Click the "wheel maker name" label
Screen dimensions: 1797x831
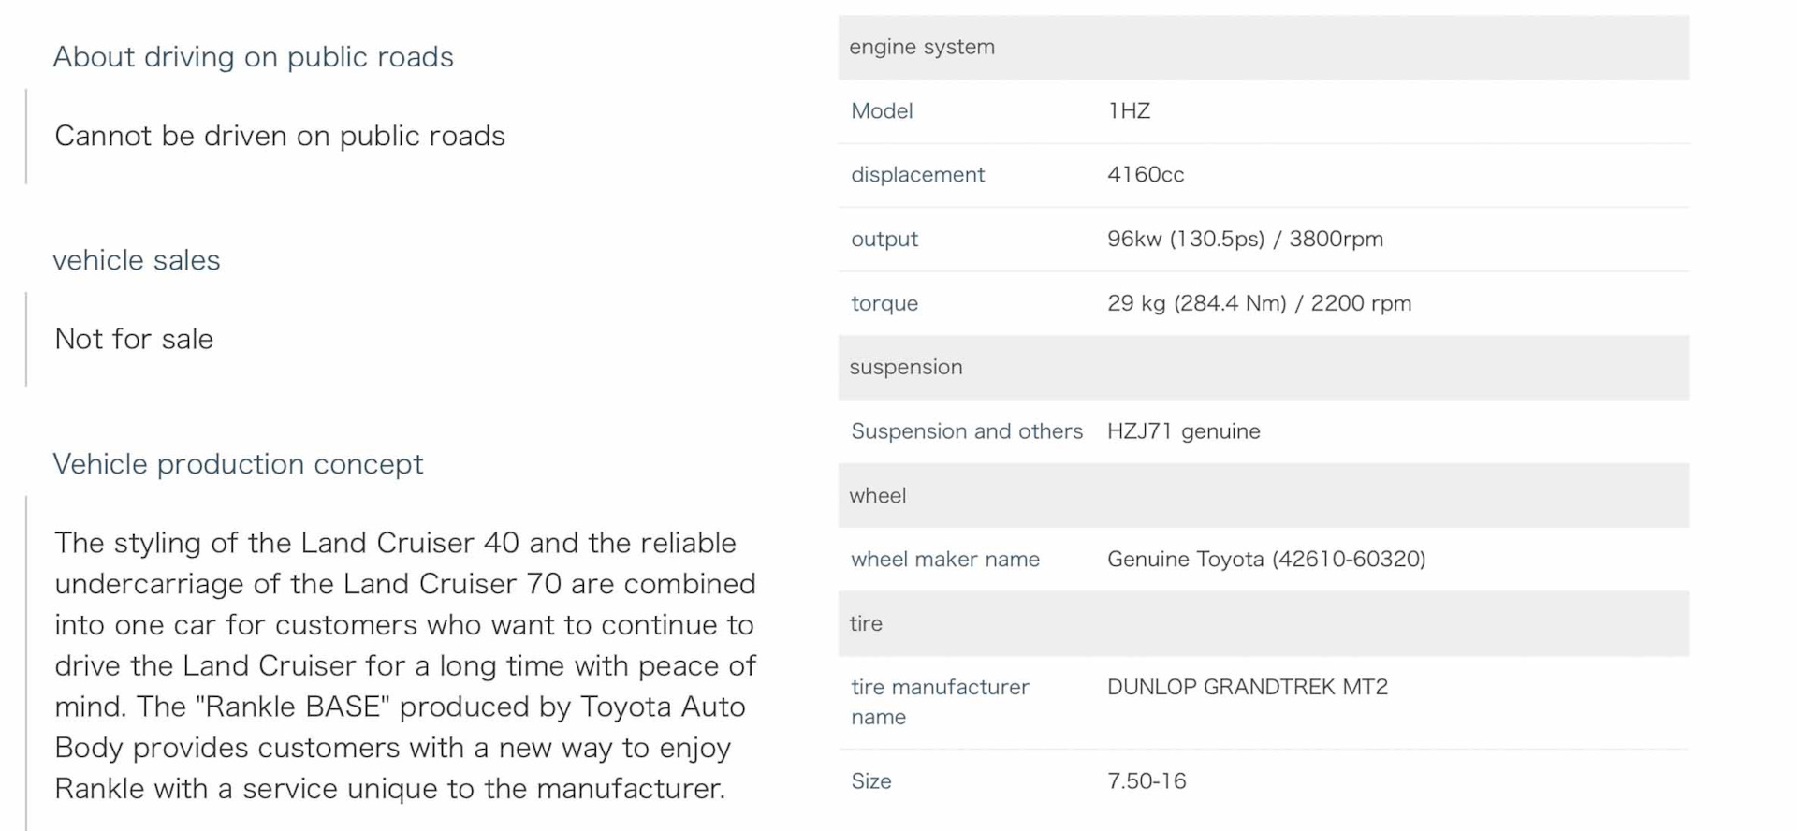click(945, 560)
